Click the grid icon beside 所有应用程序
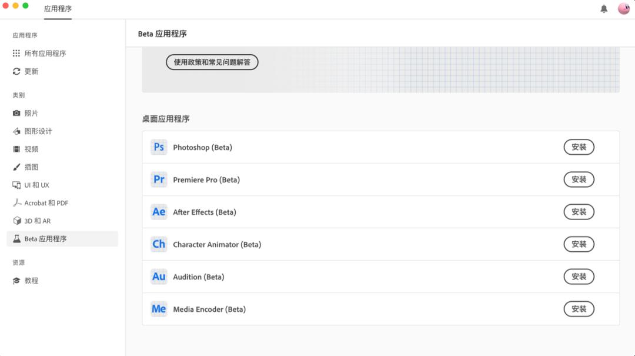 [16, 53]
